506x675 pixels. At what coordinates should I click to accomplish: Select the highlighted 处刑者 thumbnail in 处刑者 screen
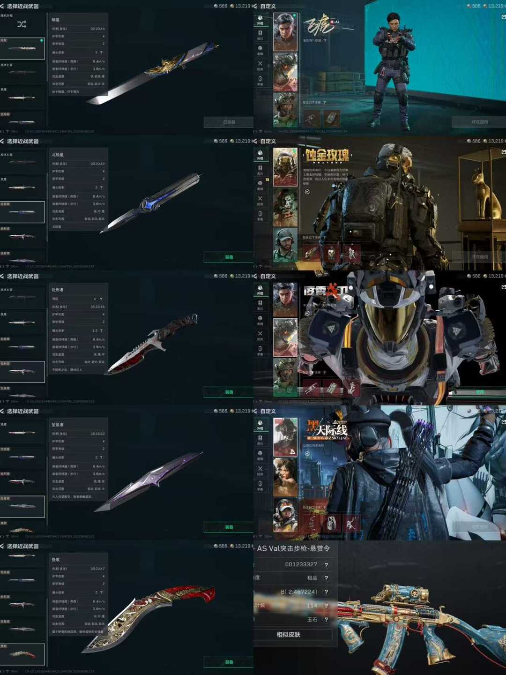pos(22,371)
